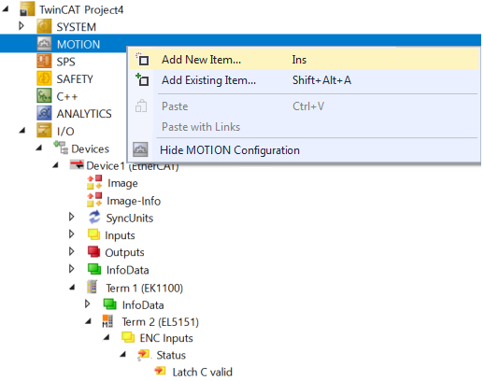Click the Term 2 (EL5151) terminal icon
Image resolution: width=484 pixels, height=381 pixels.
(x=107, y=321)
